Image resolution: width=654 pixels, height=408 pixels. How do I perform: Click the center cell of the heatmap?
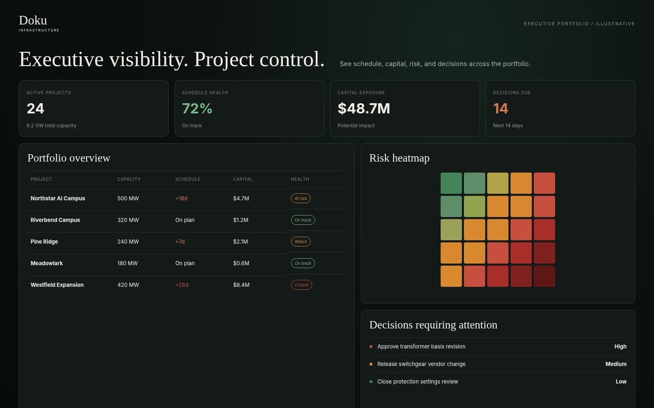498,230
